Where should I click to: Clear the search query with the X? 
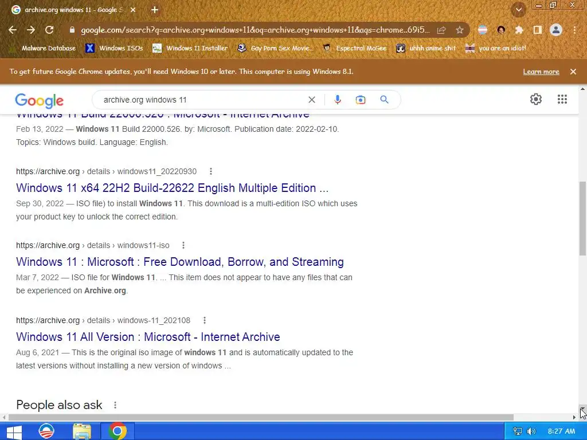(x=311, y=100)
